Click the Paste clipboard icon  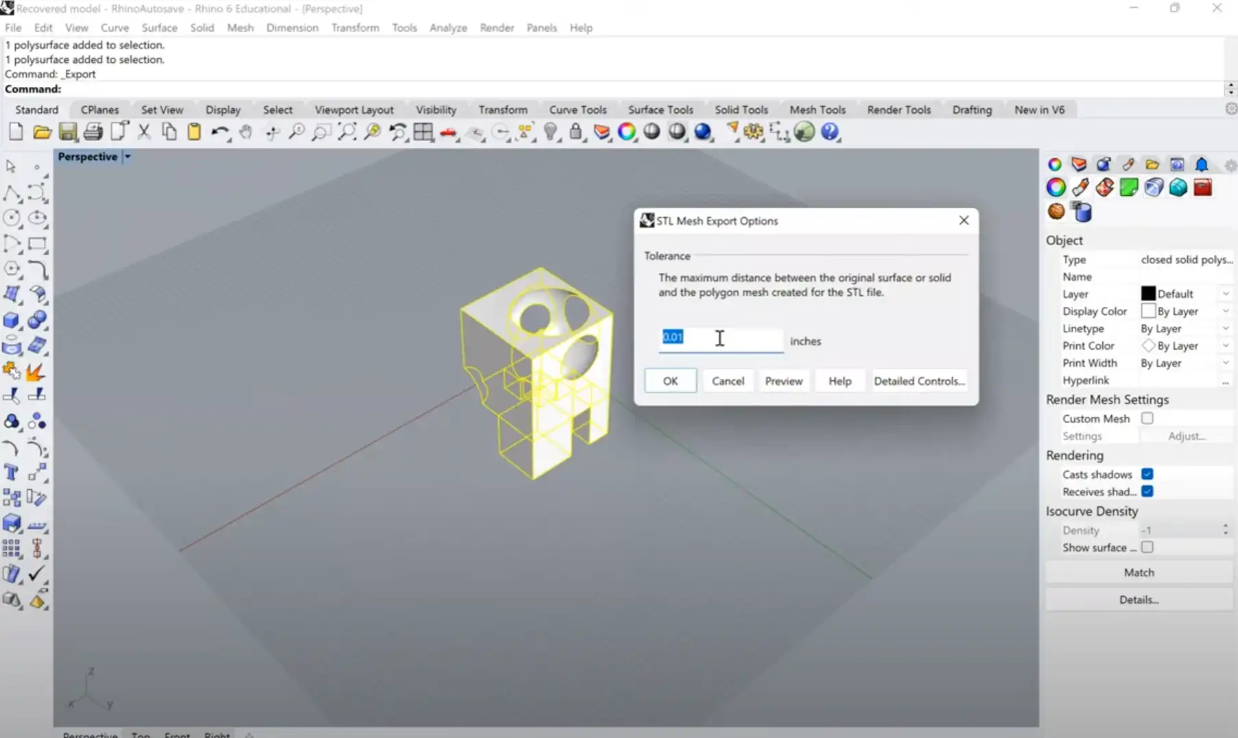point(195,132)
